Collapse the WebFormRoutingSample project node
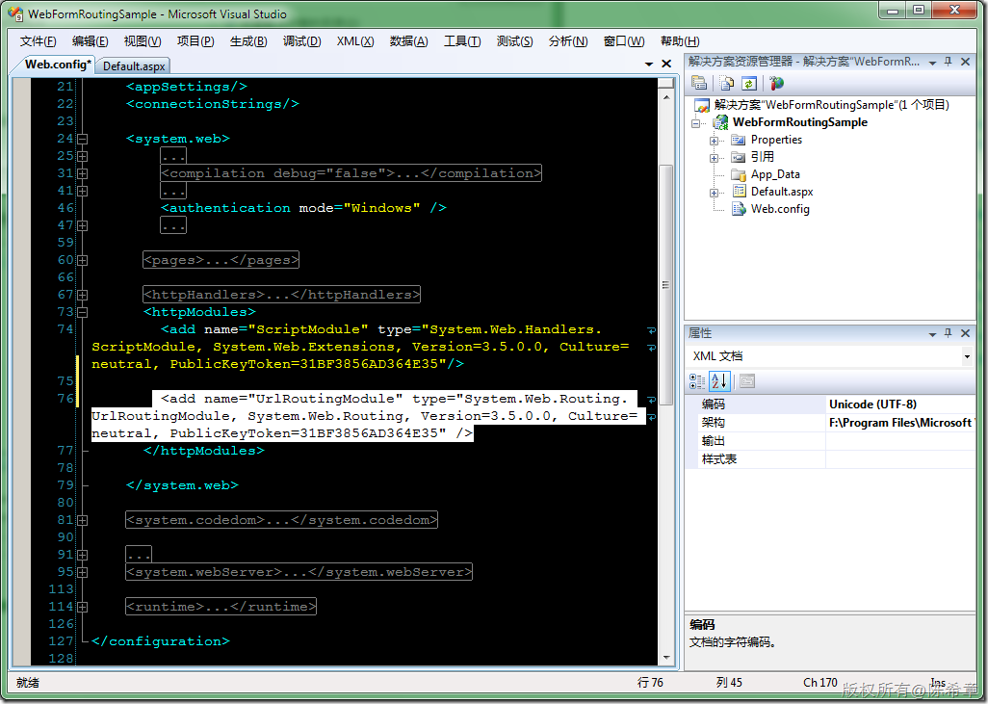The image size is (988, 704). click(x=695, y=123)
